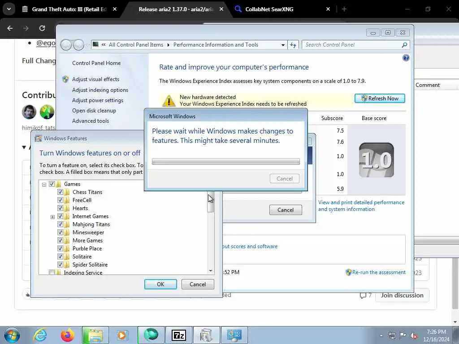Click the first contributor avatar
This screenshot has width=459, height=344.
coord(29,112)
